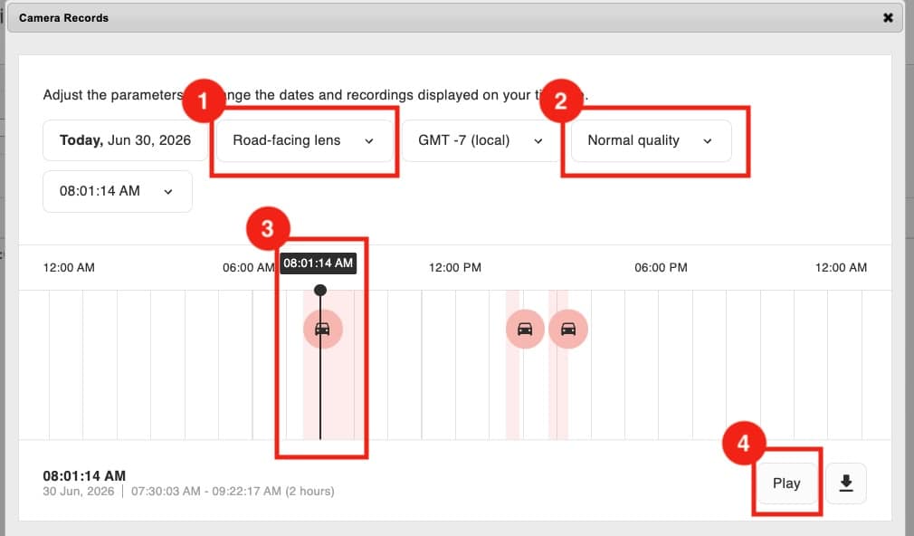Screen dimensions: 914x536
Task: Select the second afternoon car trip icon
Action: pos(568,329)
